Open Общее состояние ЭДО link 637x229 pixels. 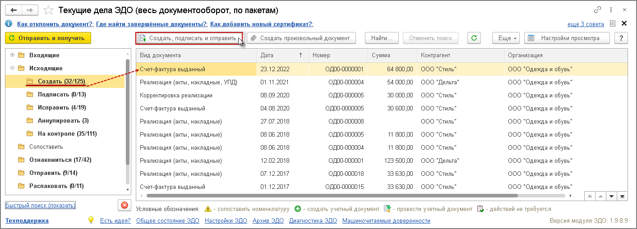pyautogui.click(x=167, y=220)
